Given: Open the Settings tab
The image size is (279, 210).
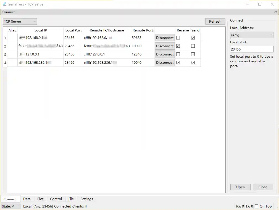Looking at the screenshot, I should (x=86, y=199).
